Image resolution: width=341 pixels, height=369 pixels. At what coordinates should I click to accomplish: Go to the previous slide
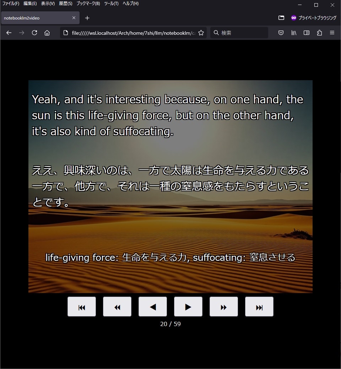(153, 307)
